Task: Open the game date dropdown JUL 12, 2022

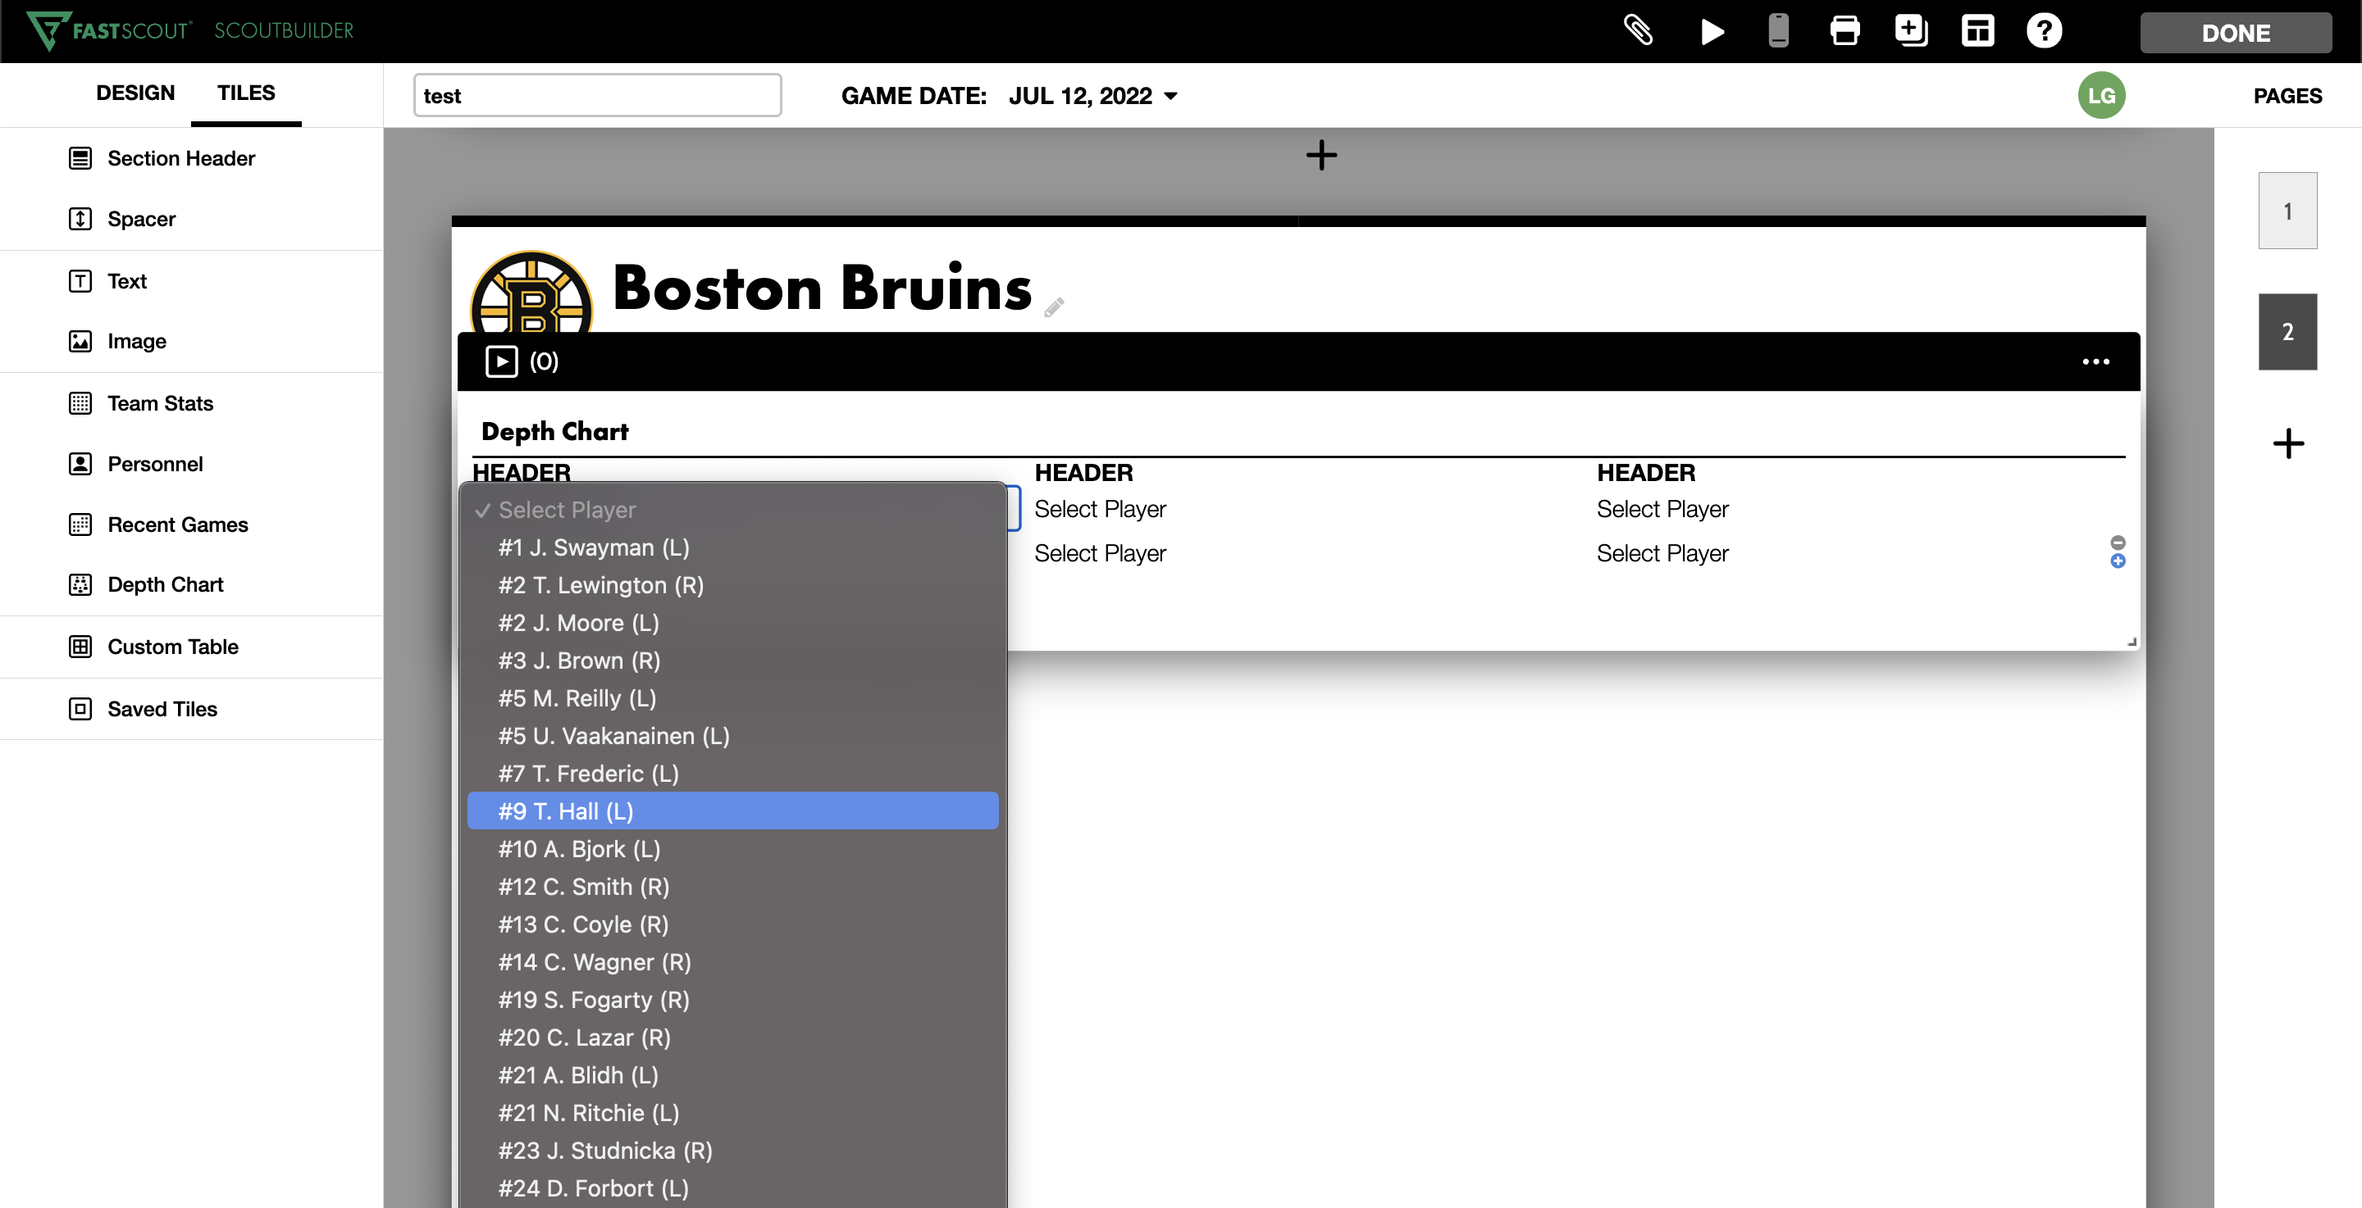Action: click(1093, 95)
